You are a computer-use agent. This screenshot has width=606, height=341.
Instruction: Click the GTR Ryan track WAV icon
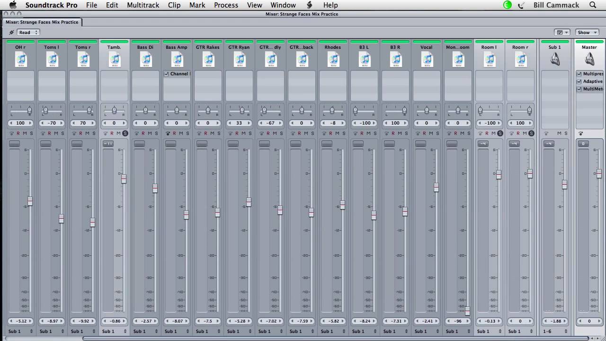pyautogui.click(x=240, y=60)
